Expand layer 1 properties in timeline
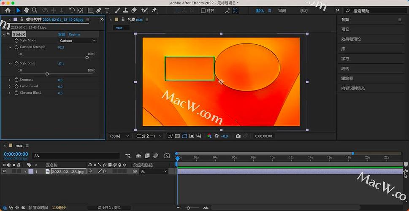This screenshot has height=211, width=409. 25,172
